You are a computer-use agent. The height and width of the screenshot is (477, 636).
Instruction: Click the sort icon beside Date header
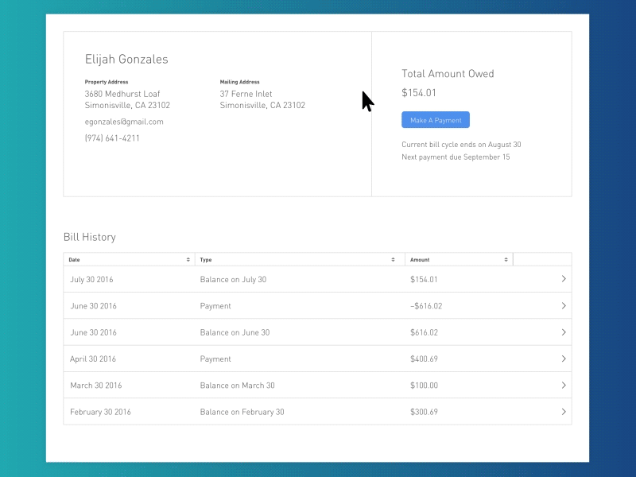pyautogui.click(x=189, y=259)
